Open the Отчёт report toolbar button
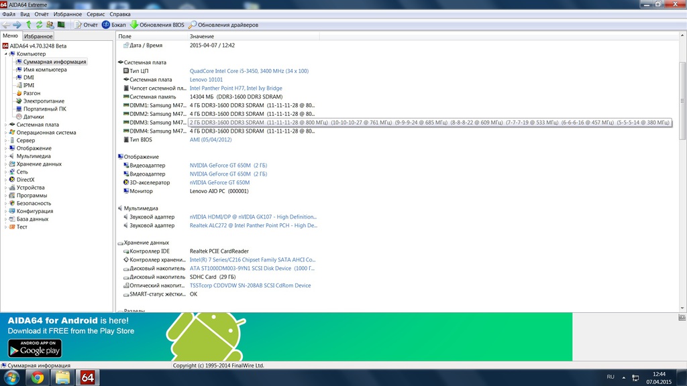The width and height of the screenshot is (687, 386). (86, 25)
